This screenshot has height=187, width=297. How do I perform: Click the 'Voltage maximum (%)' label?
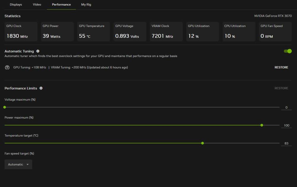[20, 100]
